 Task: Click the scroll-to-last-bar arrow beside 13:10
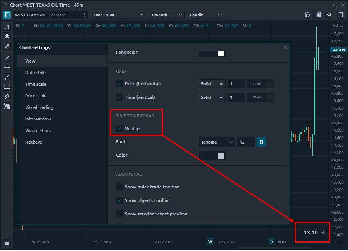pyautogui.click(x=323, y=232)
